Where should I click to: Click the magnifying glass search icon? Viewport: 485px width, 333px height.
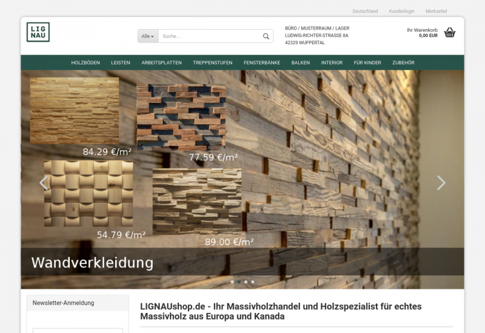pyautogui.click(x=266, y=36)
